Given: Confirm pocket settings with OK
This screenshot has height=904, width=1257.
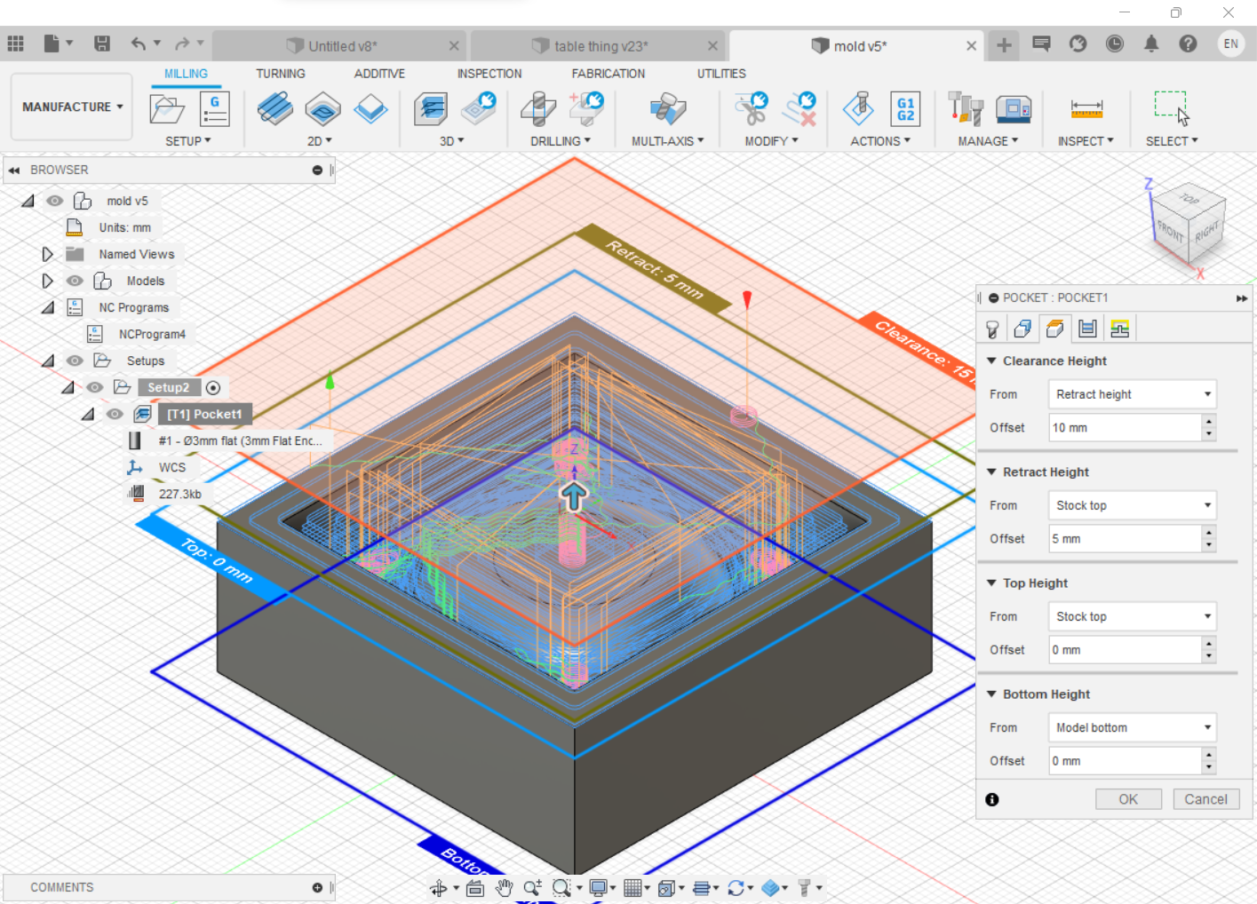Looking at the screenshot, I should pos(1128,799).
